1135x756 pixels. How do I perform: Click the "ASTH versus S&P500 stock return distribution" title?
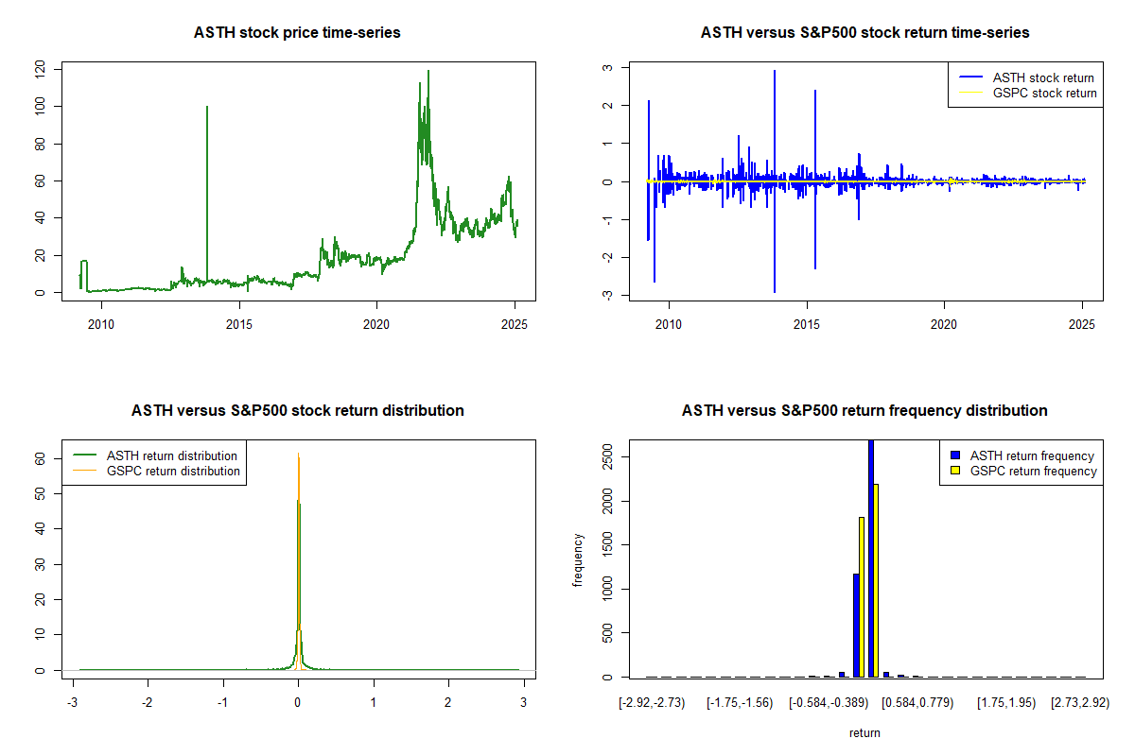click(297, 411)
